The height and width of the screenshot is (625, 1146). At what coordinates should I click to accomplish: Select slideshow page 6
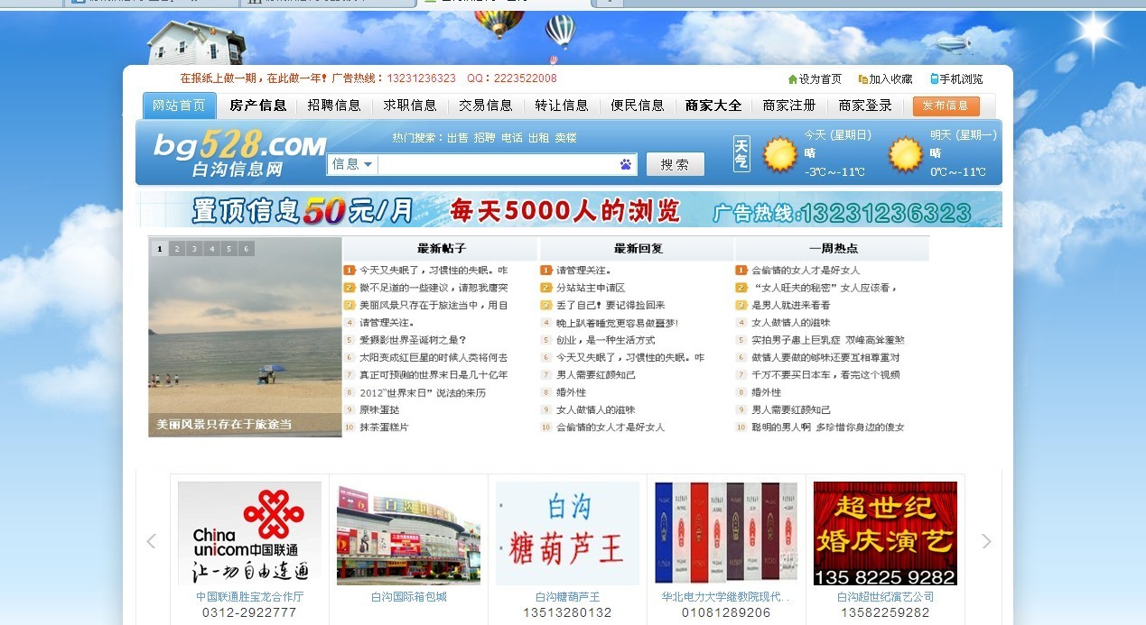point(246,249)
